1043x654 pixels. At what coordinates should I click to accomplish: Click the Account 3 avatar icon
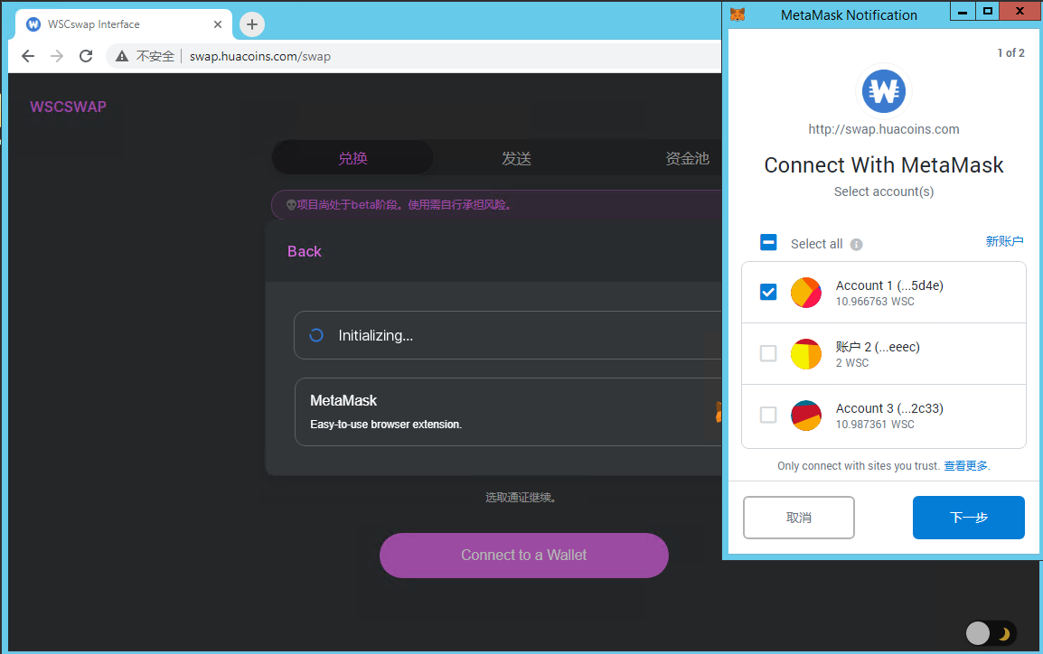[x=806, y=416]
